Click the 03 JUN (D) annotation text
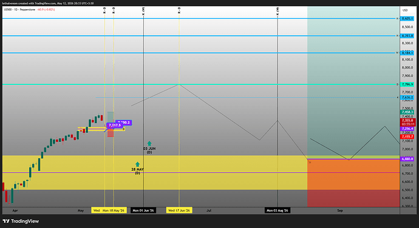The image size is (419, 228). [149, 150]
